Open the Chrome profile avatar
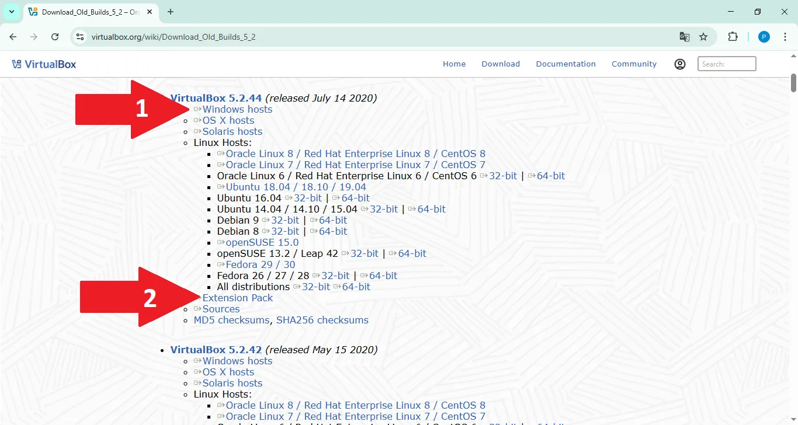The image size is (798, 425). click(764, 37)
